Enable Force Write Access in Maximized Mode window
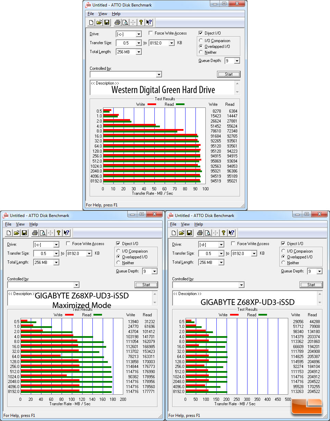The width and height of the screenshot is (330, 421). click(x=68, y=244)
